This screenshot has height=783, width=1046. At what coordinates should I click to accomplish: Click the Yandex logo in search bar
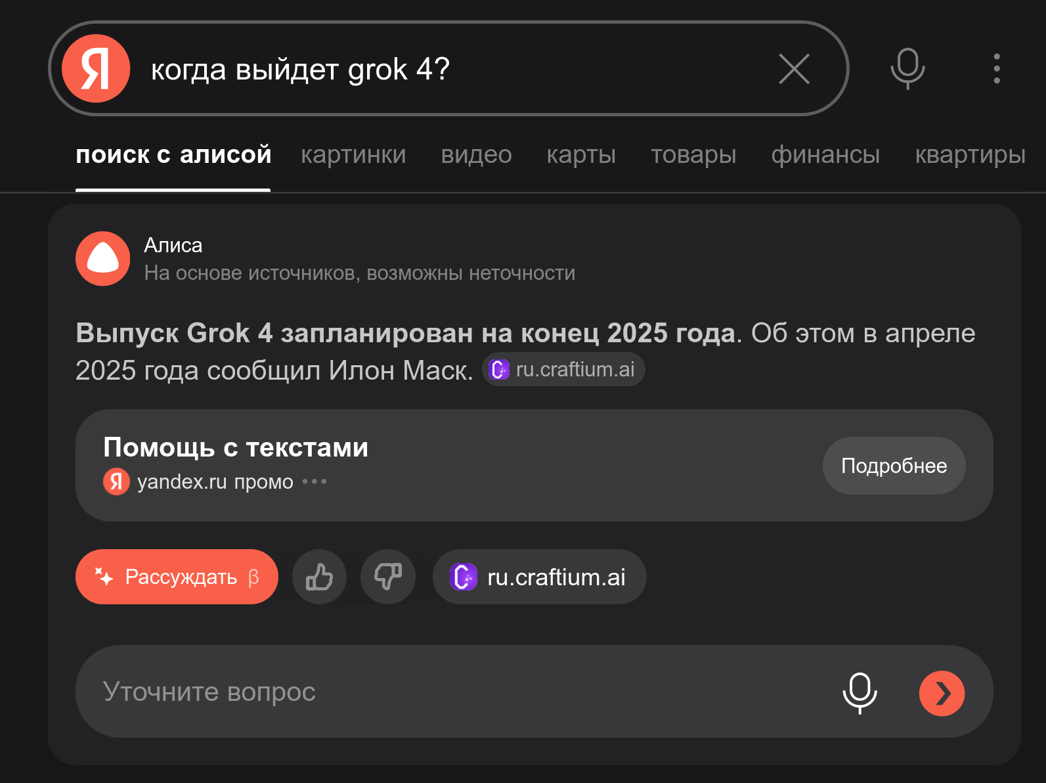pyautogui.click(x=96, y=69)
